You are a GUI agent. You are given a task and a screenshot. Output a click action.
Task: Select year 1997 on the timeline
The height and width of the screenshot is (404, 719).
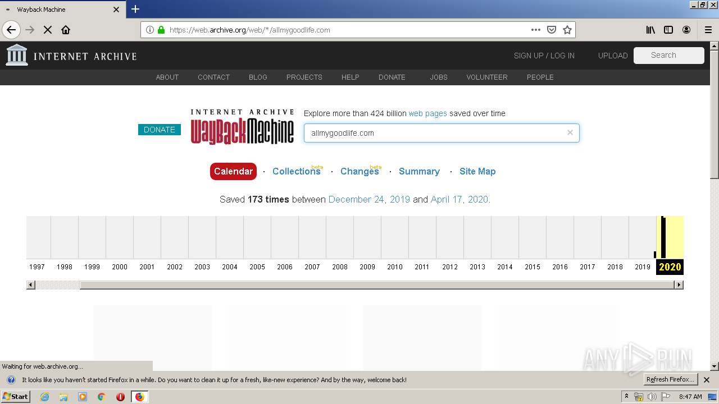coord(37,267)
